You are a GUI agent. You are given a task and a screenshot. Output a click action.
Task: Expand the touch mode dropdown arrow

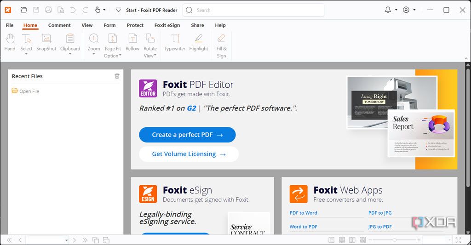tap(104, 10)
